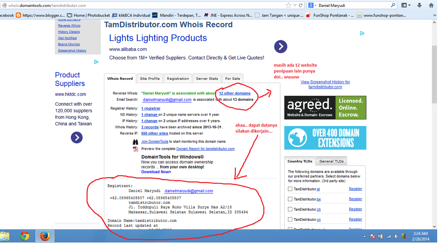Open the Google search engine dropdown
The width and height of the screenshot is (448, 252).
[x=312, y=5]
